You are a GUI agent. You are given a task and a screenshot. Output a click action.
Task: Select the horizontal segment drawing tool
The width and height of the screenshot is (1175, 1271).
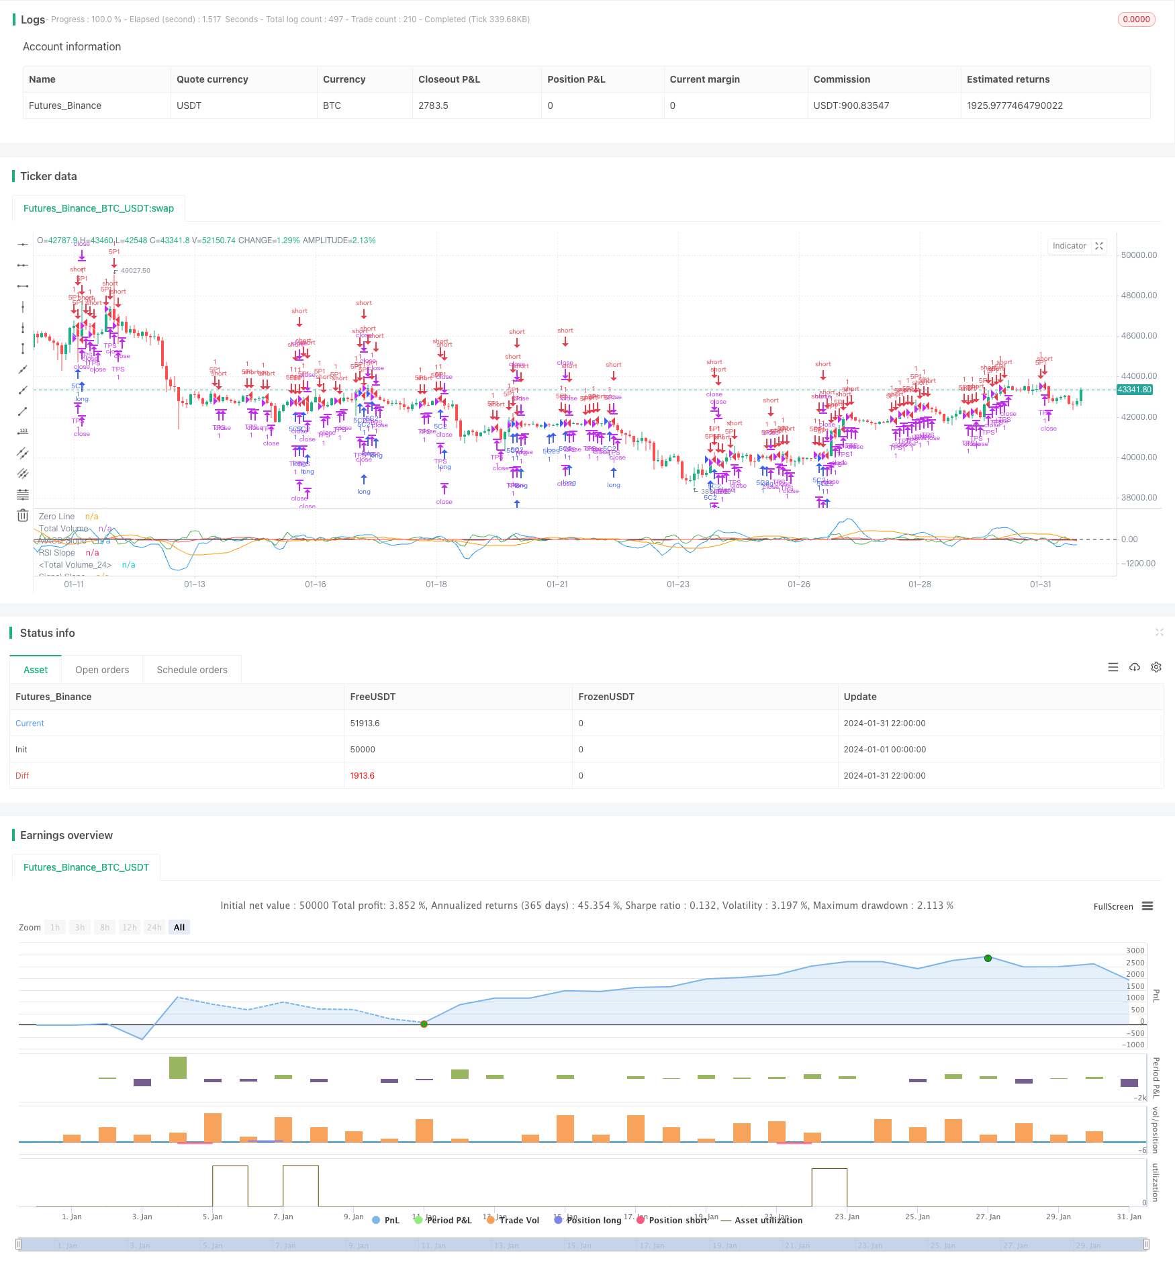click(x=23, y=286)
